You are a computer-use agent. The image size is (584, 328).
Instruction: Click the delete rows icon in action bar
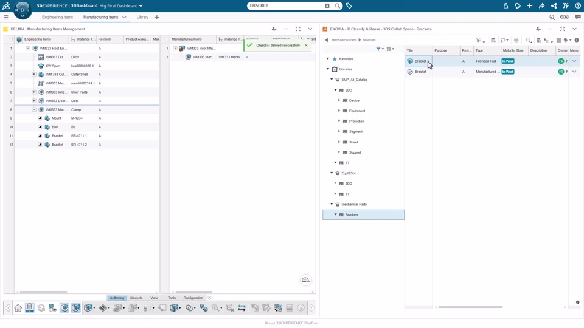coord(230,308)
